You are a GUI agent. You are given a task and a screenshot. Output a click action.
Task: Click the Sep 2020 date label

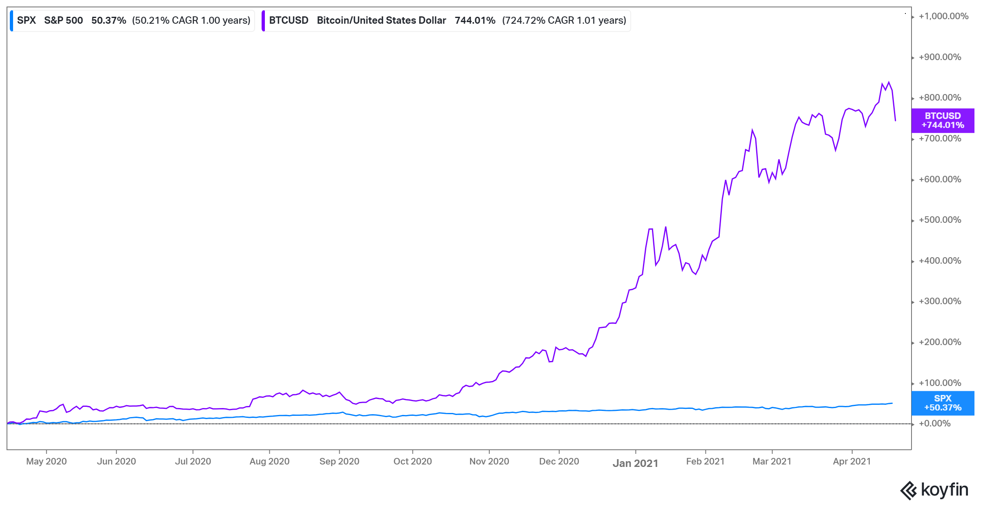point(339,462)
